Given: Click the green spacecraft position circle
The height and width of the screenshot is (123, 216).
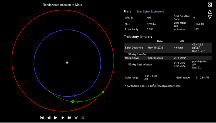Looking at the screenshot, I should point(73,102).
